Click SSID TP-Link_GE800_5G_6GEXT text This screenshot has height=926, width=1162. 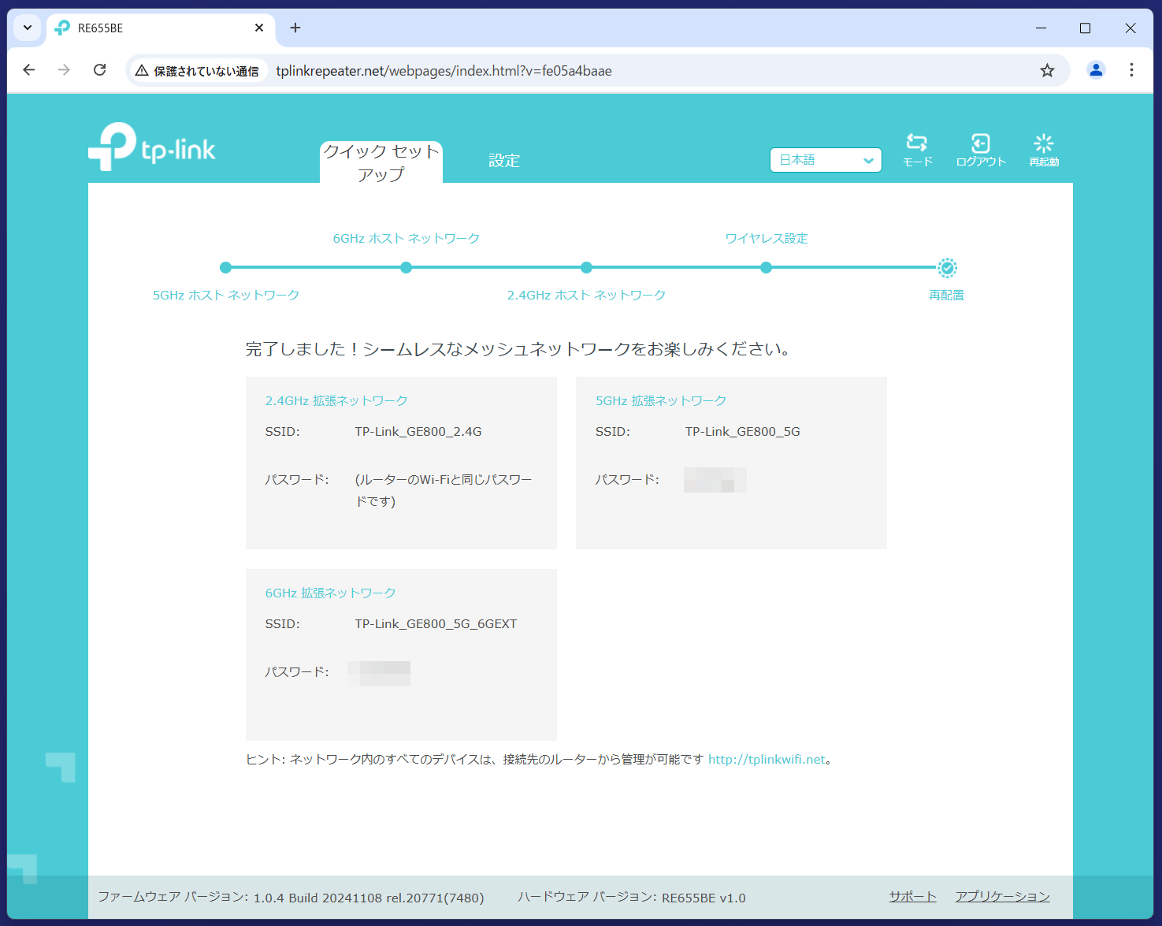click(x=436, y=624)
